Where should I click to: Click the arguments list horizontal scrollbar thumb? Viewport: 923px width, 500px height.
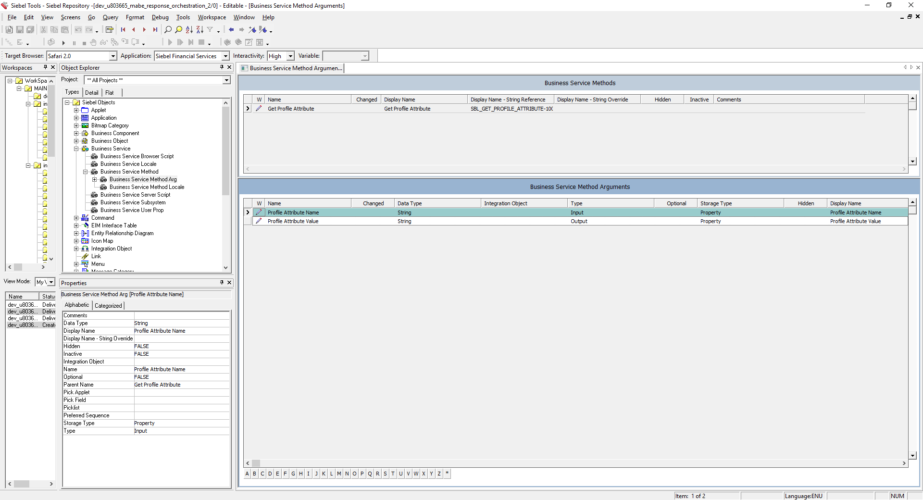click(x=256, y=463)
